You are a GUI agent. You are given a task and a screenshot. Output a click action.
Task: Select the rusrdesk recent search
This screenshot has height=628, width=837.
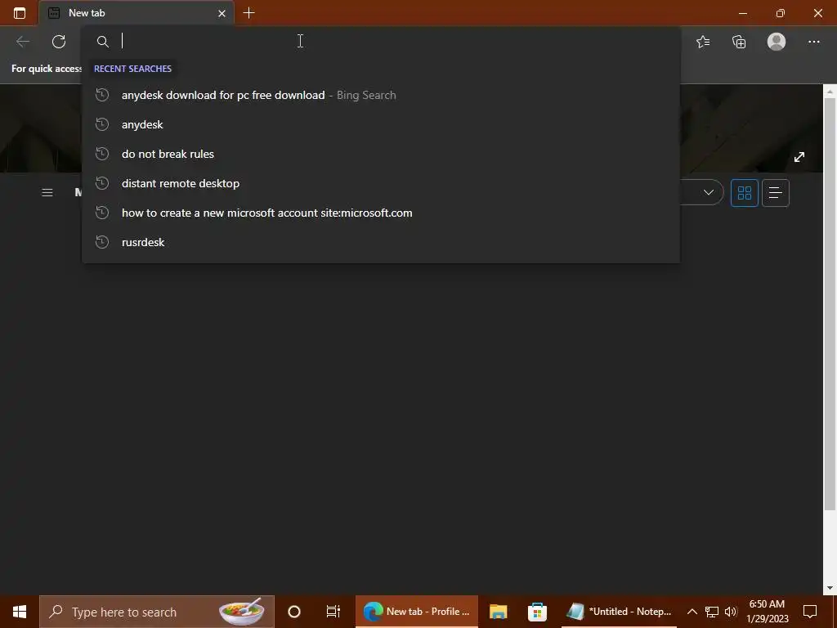click(381, 242)
